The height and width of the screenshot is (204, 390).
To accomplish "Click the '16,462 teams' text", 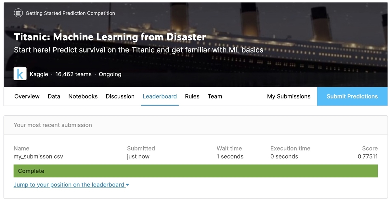I will click(x=73, y=74).
